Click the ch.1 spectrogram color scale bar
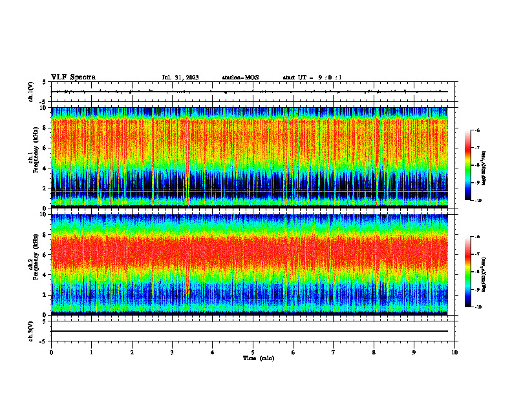512x395 pixels. (x=468, y=165)
